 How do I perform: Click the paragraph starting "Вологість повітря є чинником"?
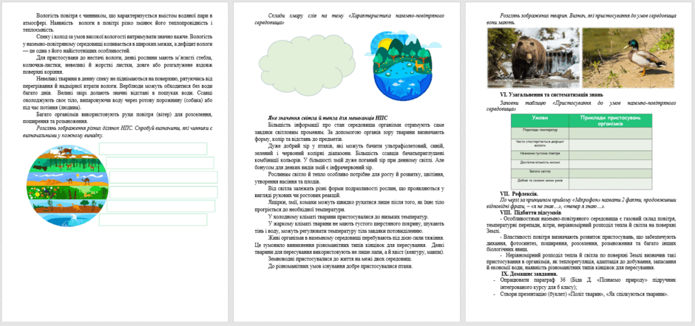pyautogui.click(x=119, y=23)
